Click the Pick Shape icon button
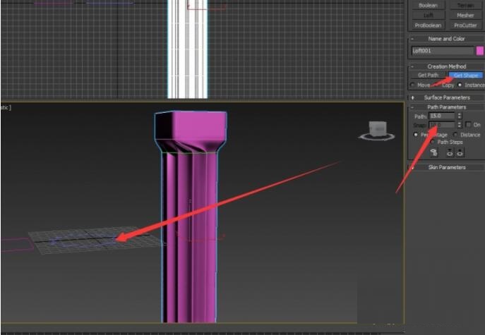Screen dimensions: 485x335 (433, 152)
